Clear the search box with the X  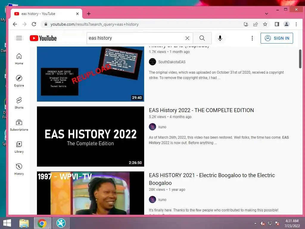pos(187,38)
